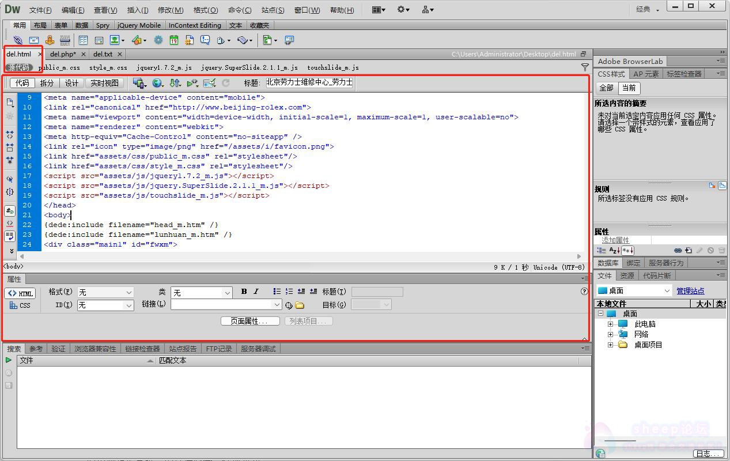730x461 pixels.
Task: Apply unordered list formatting
Action: [x=277, y=292]
